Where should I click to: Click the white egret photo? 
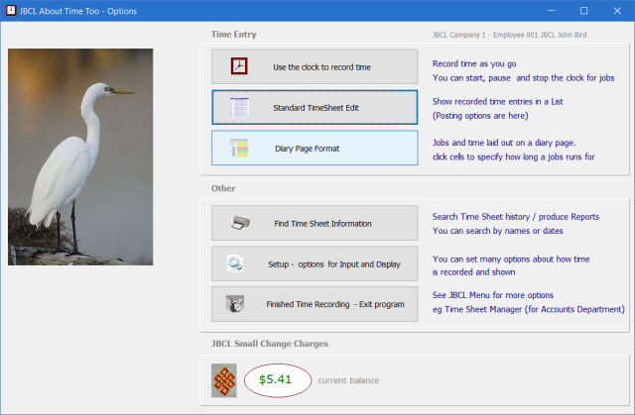[x=80, y=156]
